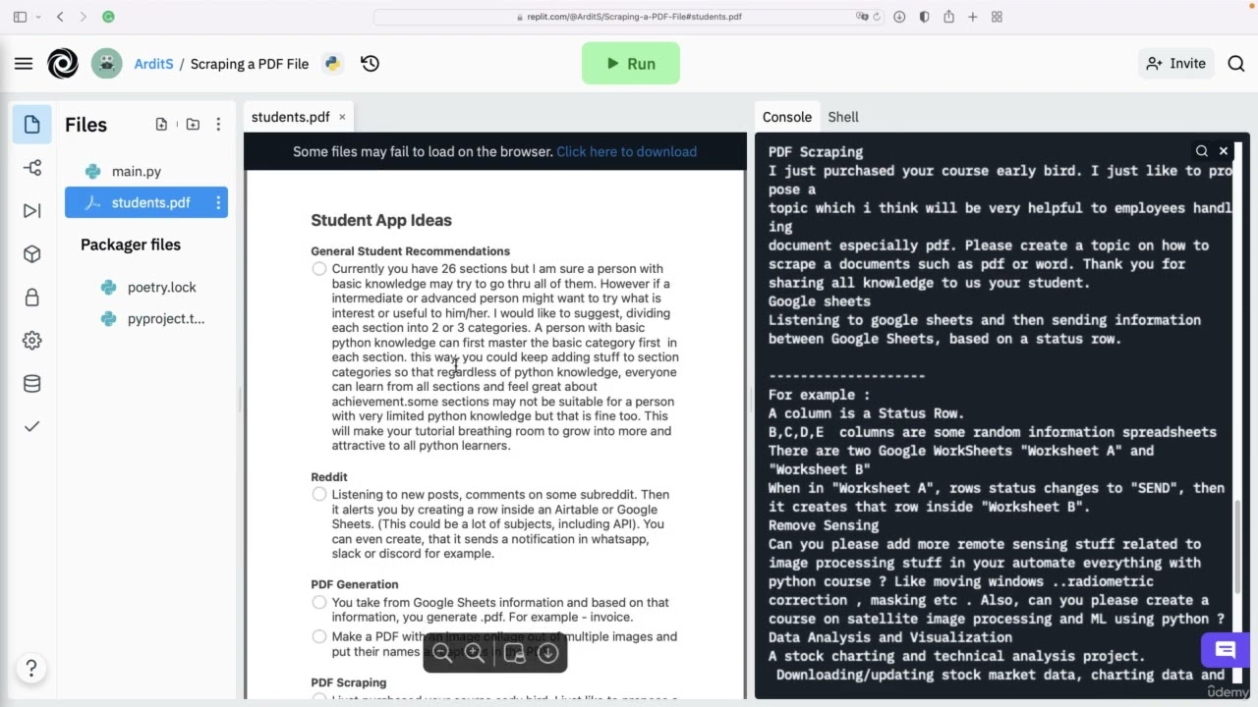The width and height of the screenshot is (1258, 707).
Task: Switch to the Shell tab
Action: coord(843,117)
